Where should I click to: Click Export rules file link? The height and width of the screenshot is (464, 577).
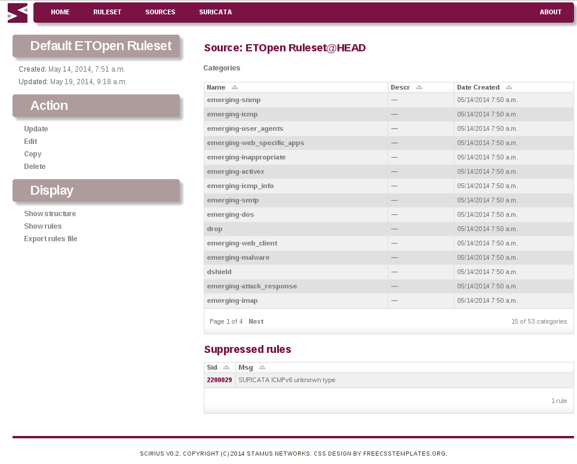pyautogui.click(x=51, y=238)
